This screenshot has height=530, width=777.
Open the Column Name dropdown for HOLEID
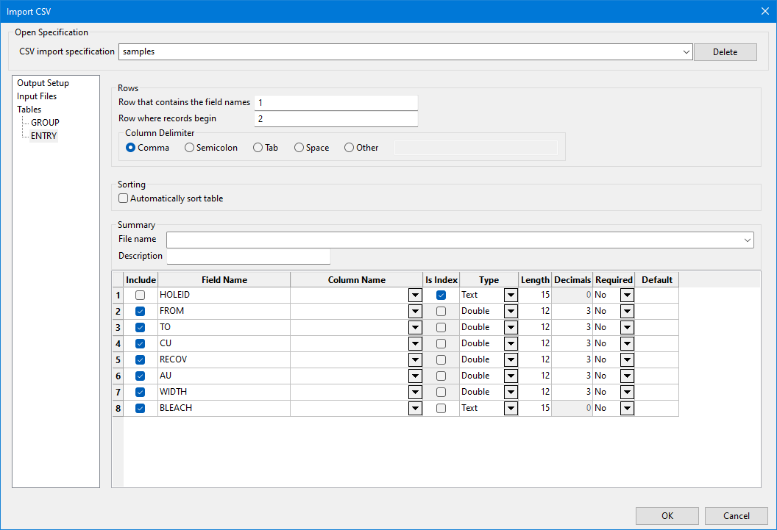coord(415,295)
